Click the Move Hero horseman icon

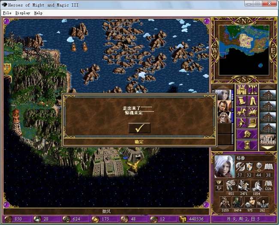241,112
